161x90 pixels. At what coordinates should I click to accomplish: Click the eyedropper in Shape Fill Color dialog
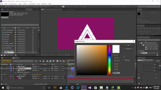tap(124, 57)
